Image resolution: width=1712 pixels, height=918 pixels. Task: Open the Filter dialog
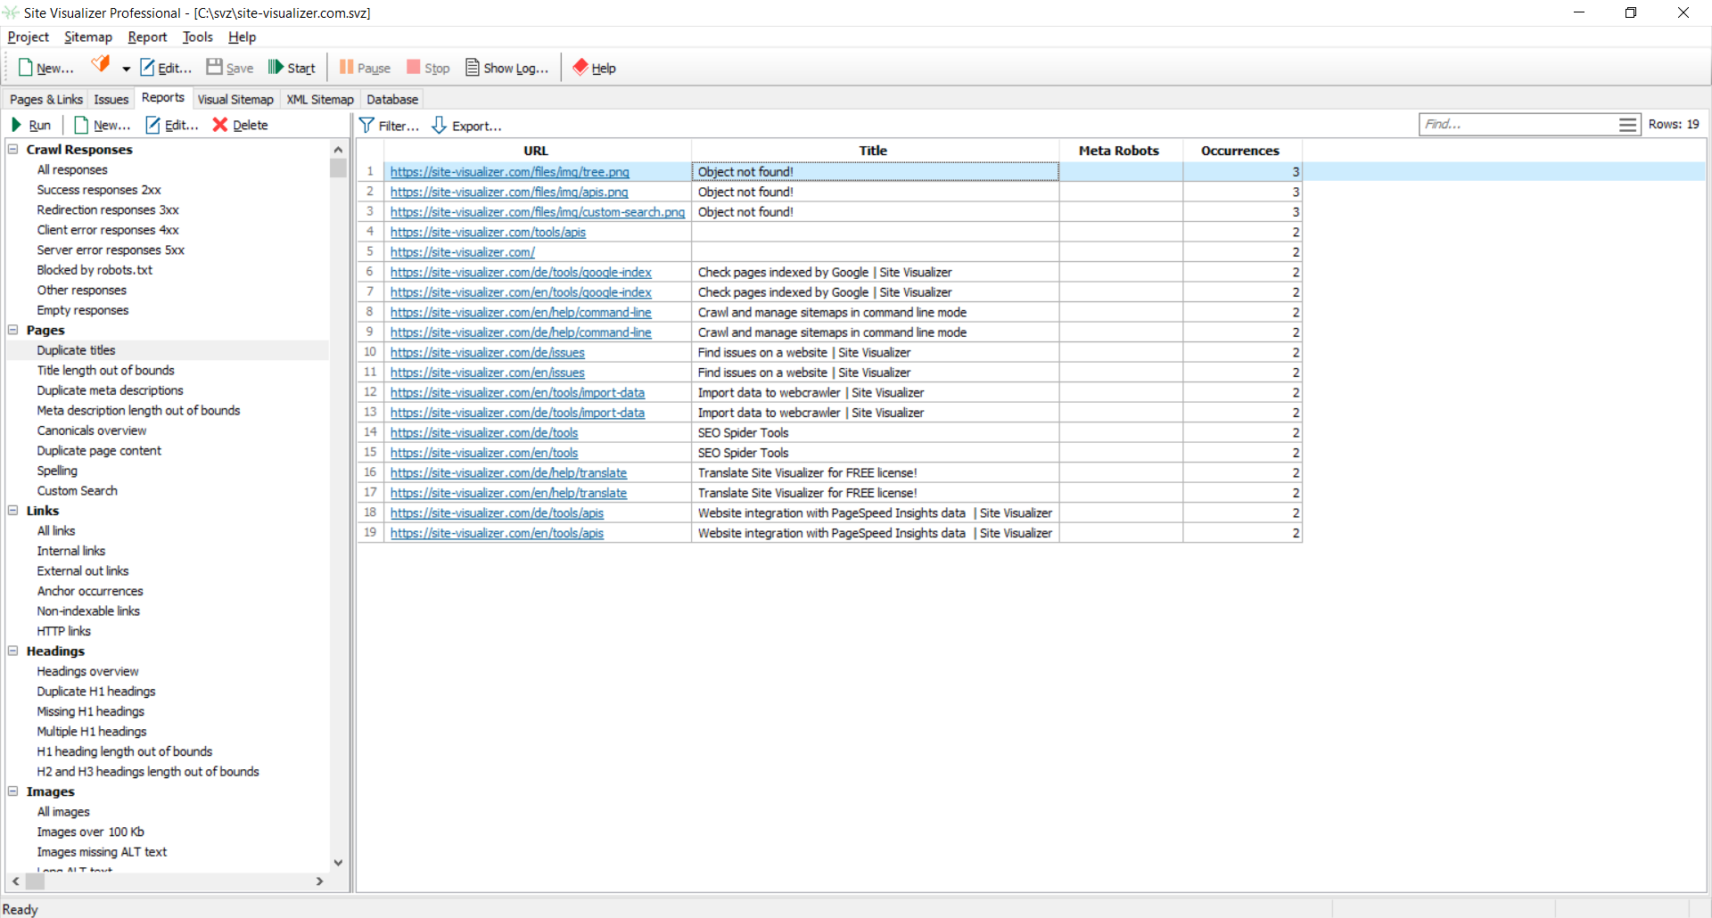coord(389,126)
